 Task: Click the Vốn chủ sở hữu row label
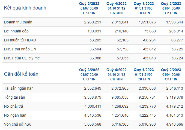point(17,124)
